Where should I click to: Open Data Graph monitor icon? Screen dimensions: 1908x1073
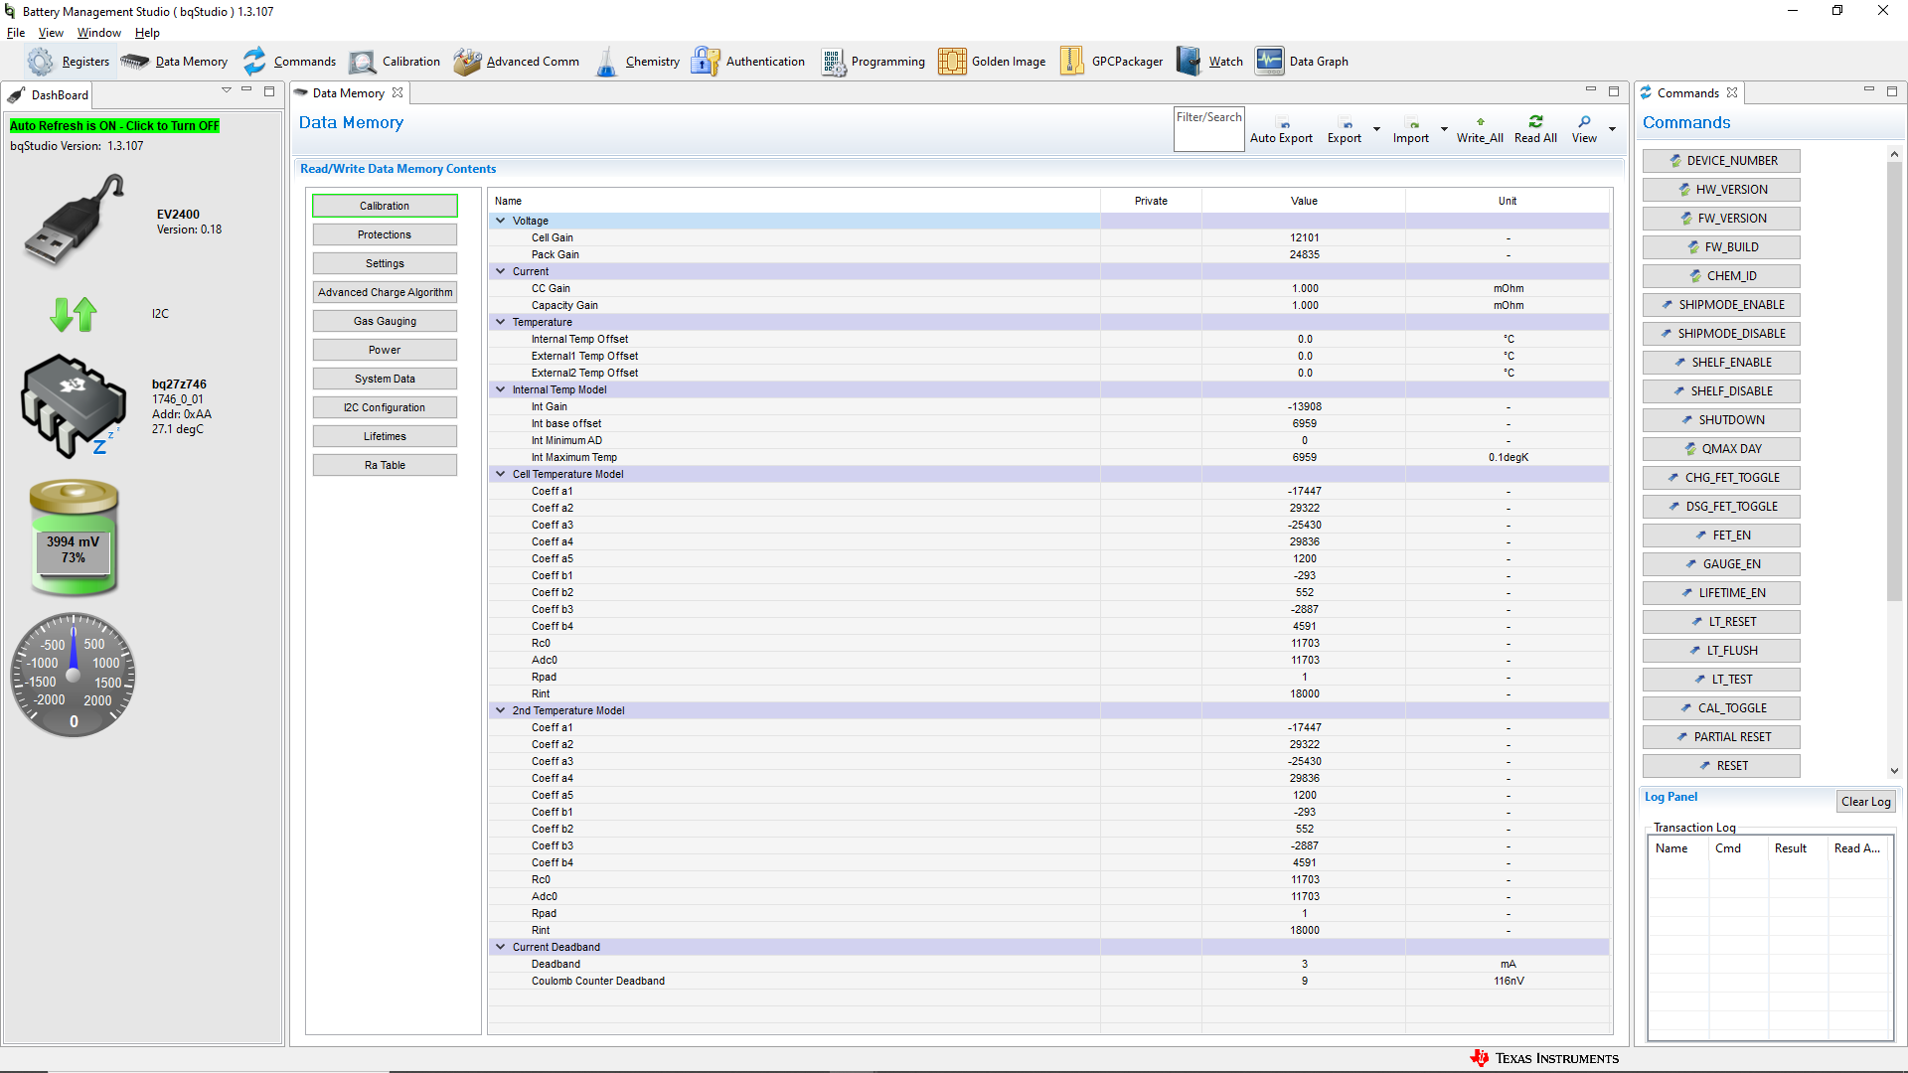click(1269, 62)
